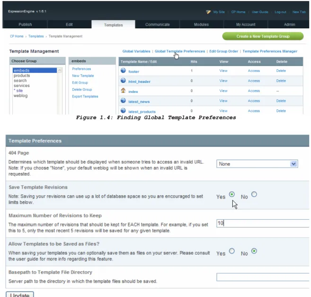
Task: Click CP Home breadcrumb link
Action: [x=17, y=36]
